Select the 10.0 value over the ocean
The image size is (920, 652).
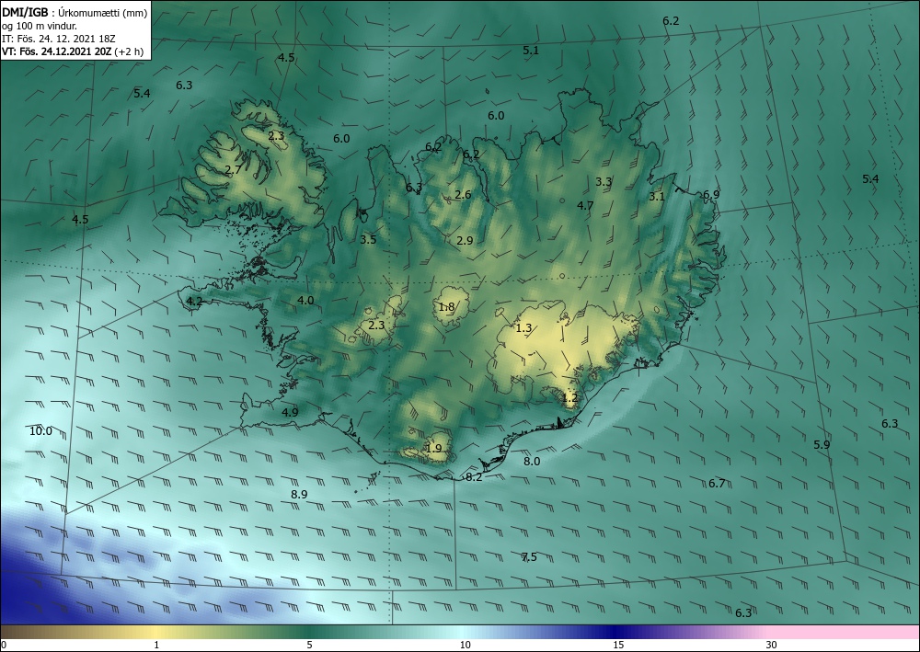[x=40, y=431]
